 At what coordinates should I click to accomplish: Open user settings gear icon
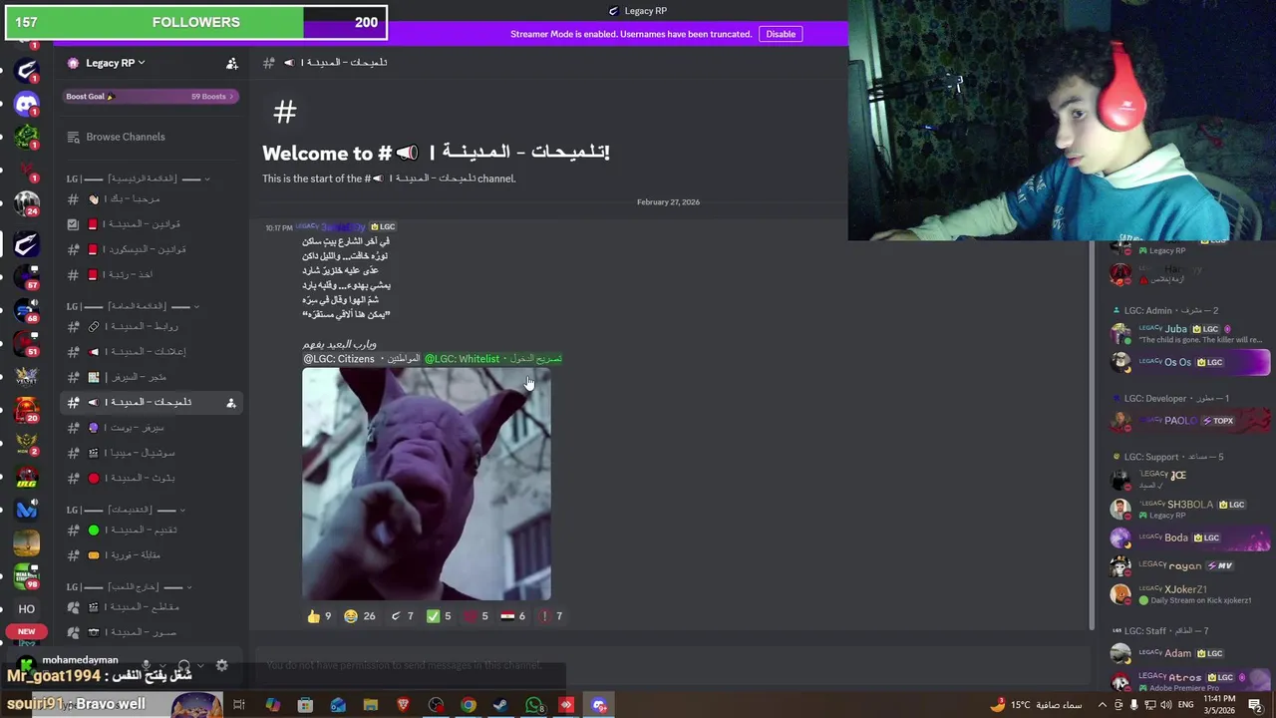tap(221, 665)
